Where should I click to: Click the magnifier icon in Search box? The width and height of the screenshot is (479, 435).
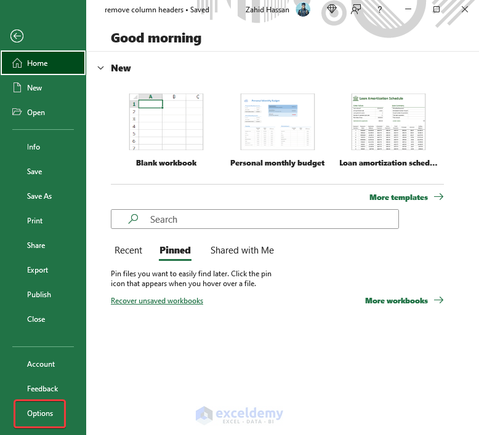(x=133, y=219)
